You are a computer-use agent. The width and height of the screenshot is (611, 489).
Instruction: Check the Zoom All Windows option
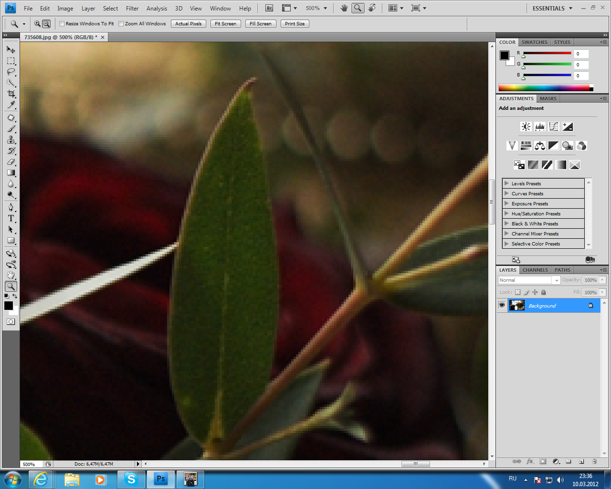click(x=121, y=24)
